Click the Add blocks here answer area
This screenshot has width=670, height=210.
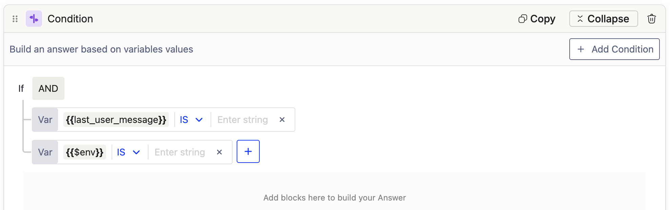(334, 197)
